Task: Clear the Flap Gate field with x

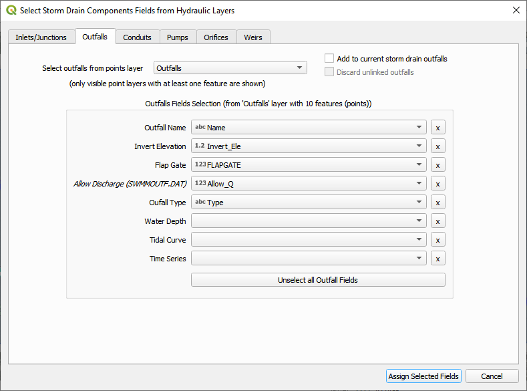Action: click(x=437, y=165)
